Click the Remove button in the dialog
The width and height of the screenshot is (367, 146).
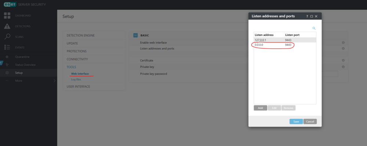coord(288,108)
